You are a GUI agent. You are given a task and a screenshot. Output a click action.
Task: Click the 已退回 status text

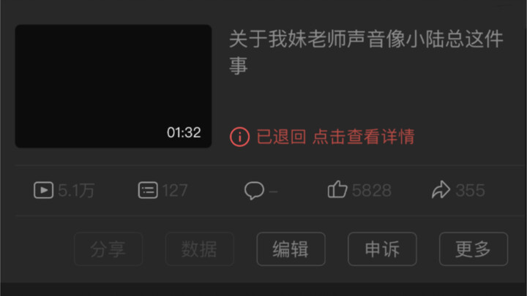point(281,137)
